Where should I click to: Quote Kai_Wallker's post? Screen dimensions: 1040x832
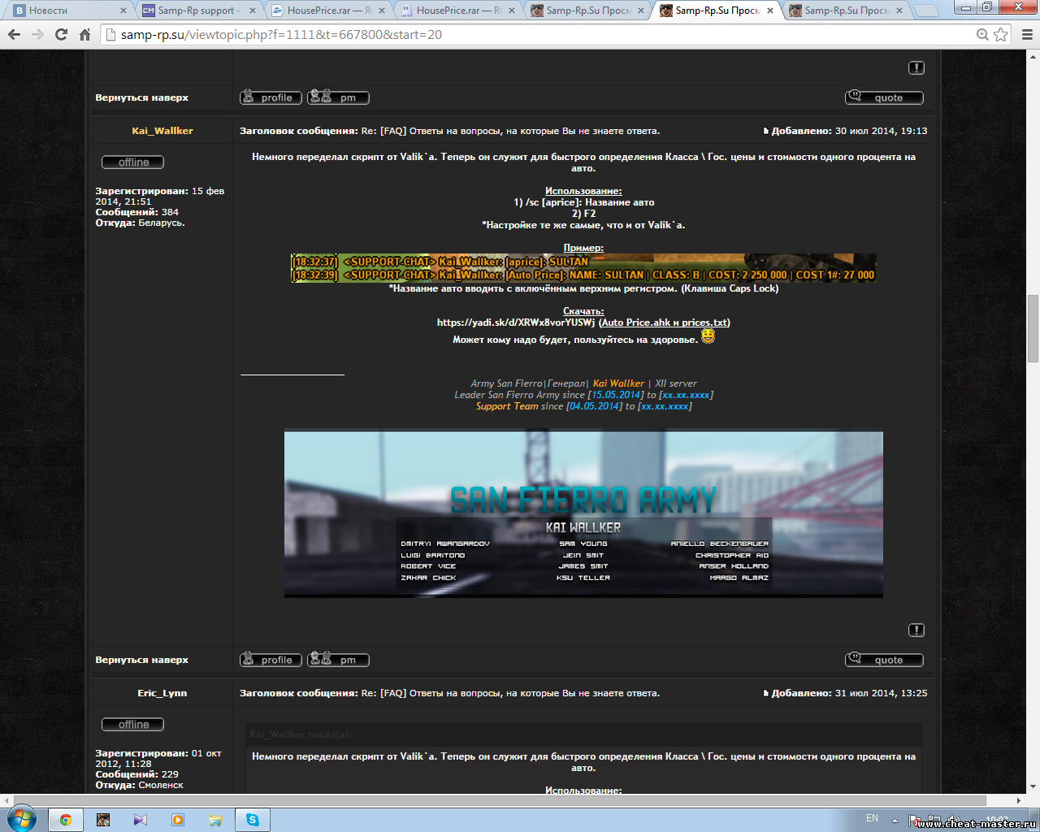coord(884,660)
